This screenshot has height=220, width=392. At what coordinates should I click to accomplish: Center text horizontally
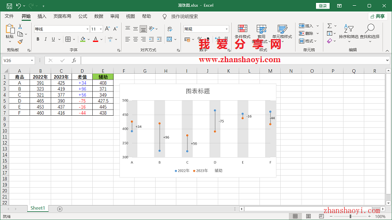135,39
